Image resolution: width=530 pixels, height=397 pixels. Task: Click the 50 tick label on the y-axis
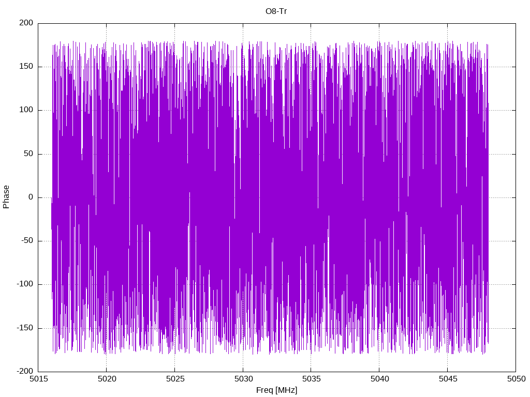point(29,154)
